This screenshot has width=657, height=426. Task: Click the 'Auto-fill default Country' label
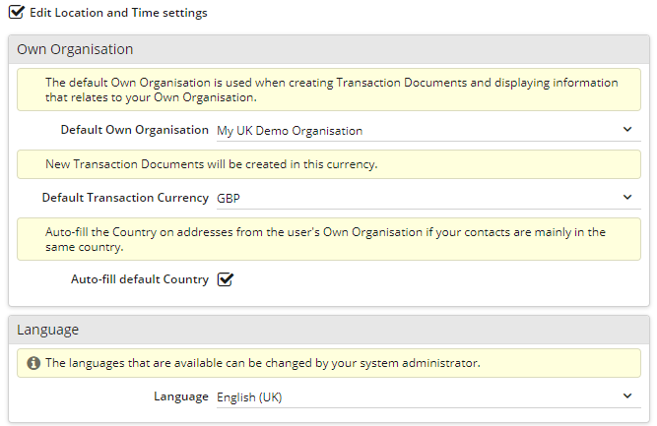coord(140,279)
